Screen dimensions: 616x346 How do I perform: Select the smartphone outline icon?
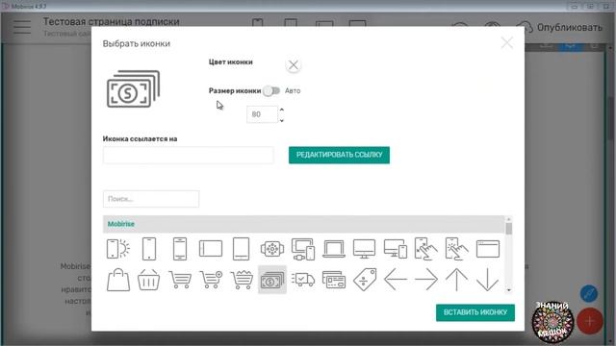point(149,249)
